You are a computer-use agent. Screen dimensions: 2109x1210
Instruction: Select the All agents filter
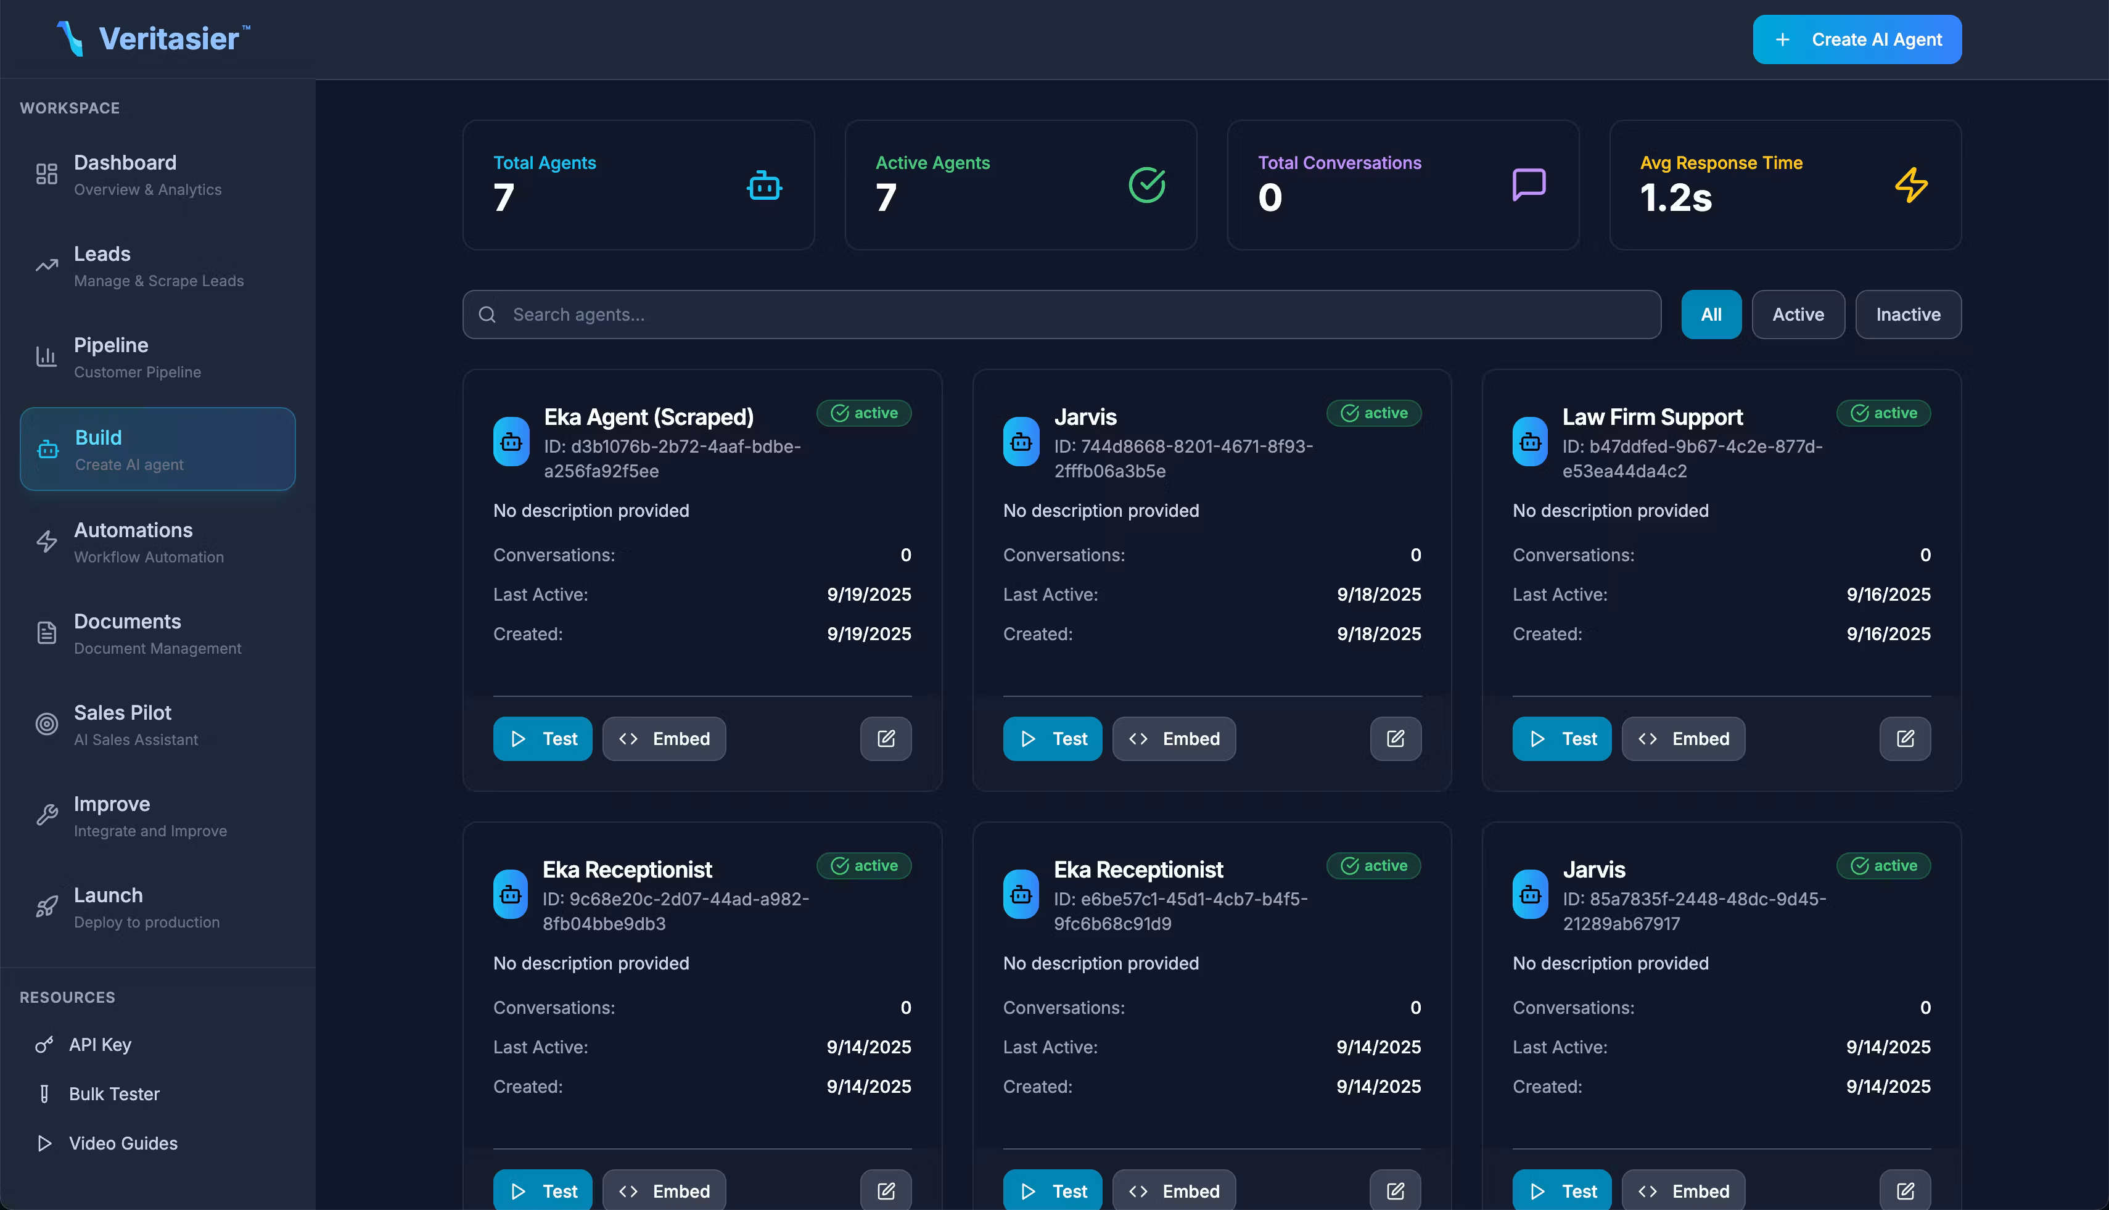(x=1711, y=314)
